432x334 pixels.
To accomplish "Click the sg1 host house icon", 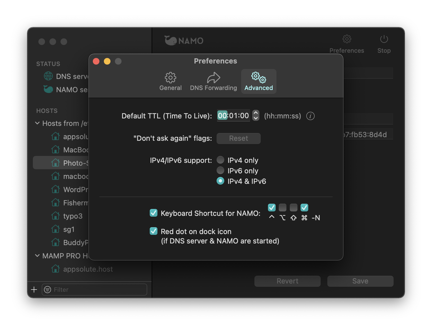I will (56, 229).
